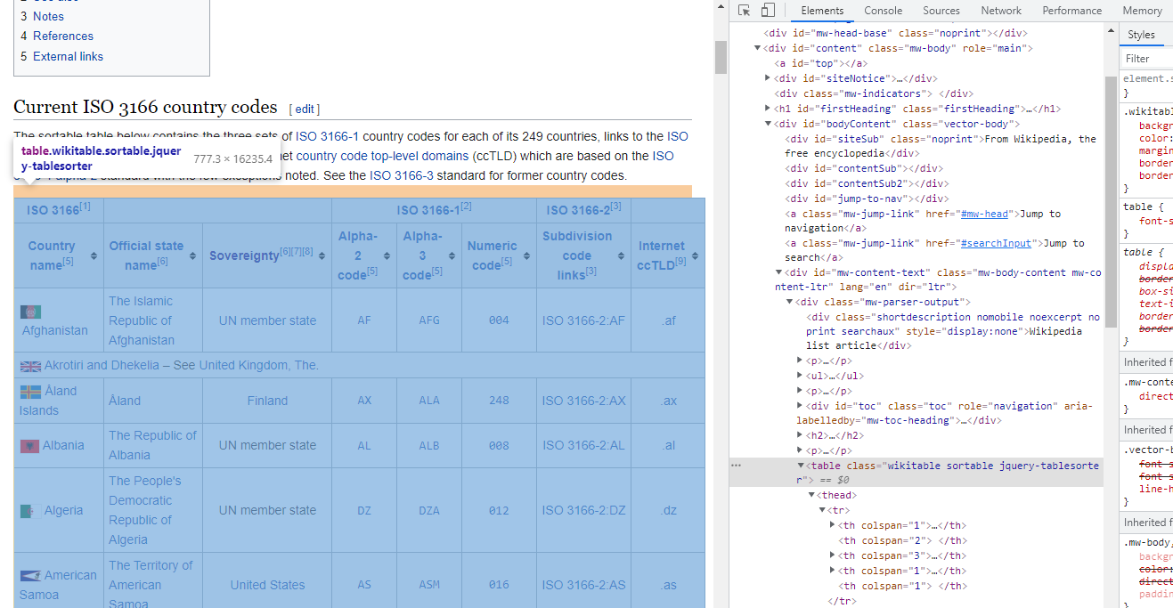Open The Republic of Albania link

tap(152, 445)
